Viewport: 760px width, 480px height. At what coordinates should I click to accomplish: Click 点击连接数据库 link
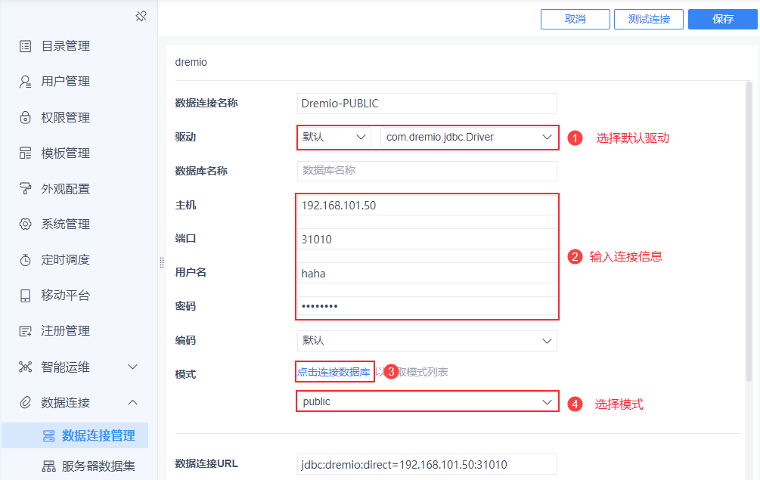pos(334,372)
